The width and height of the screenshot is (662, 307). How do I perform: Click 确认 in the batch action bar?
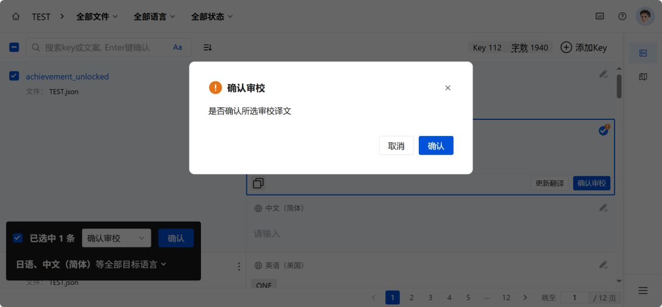tap(176, 238)
